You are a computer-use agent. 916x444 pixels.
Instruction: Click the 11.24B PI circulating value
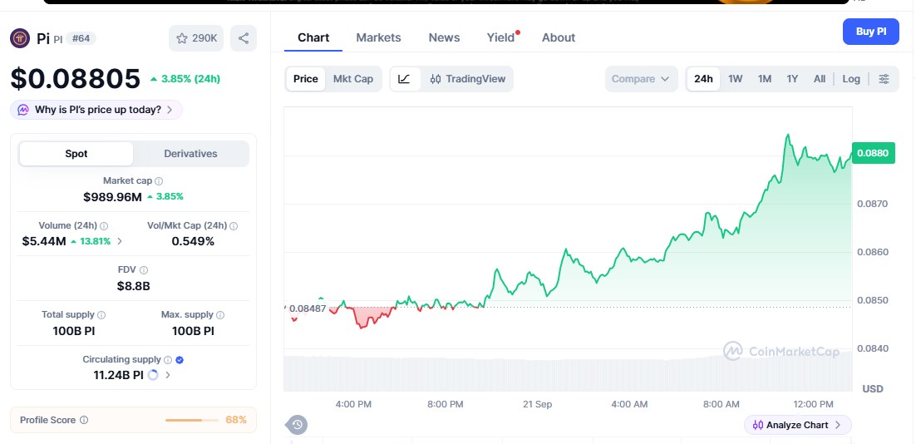(x=119, y=375)
